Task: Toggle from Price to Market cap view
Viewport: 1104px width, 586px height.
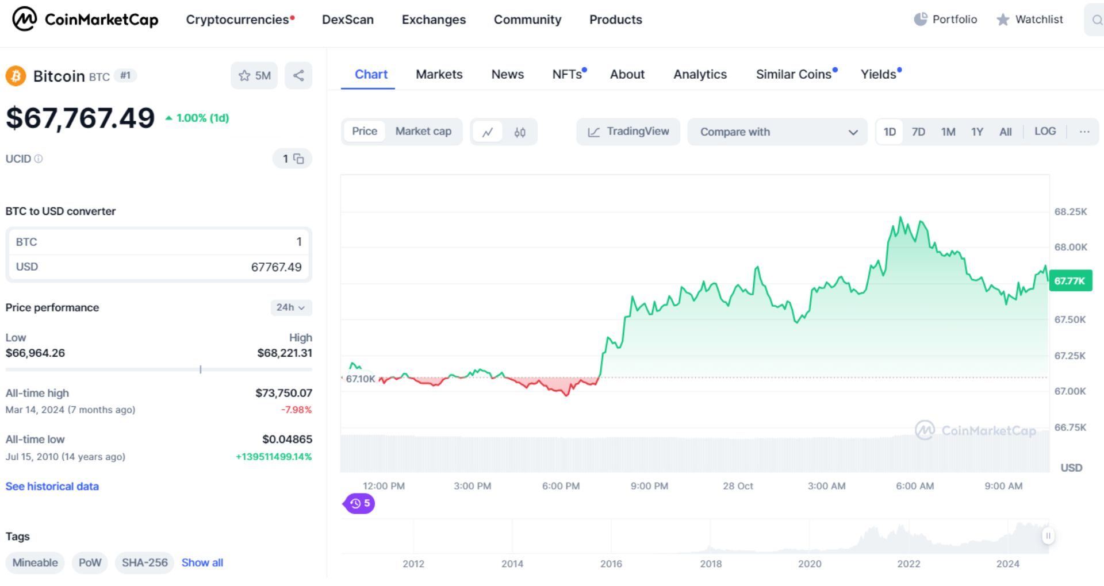Action: click(423, 131)
